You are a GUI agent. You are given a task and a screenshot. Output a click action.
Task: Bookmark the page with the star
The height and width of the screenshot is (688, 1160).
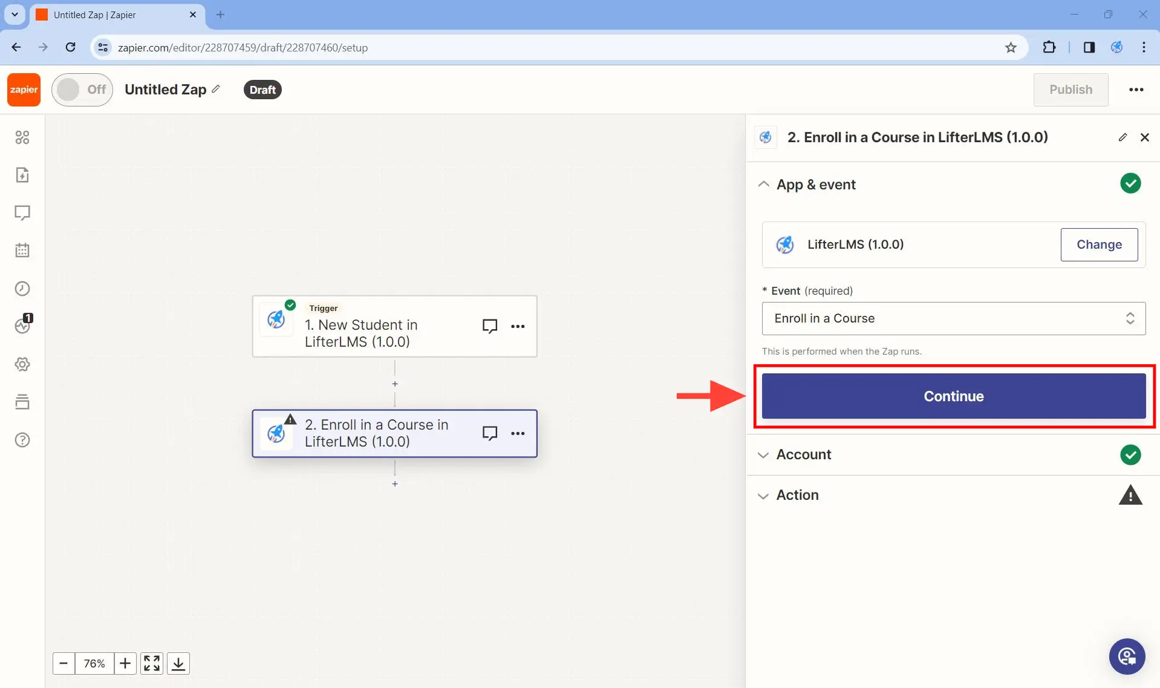coord(1011,47)
